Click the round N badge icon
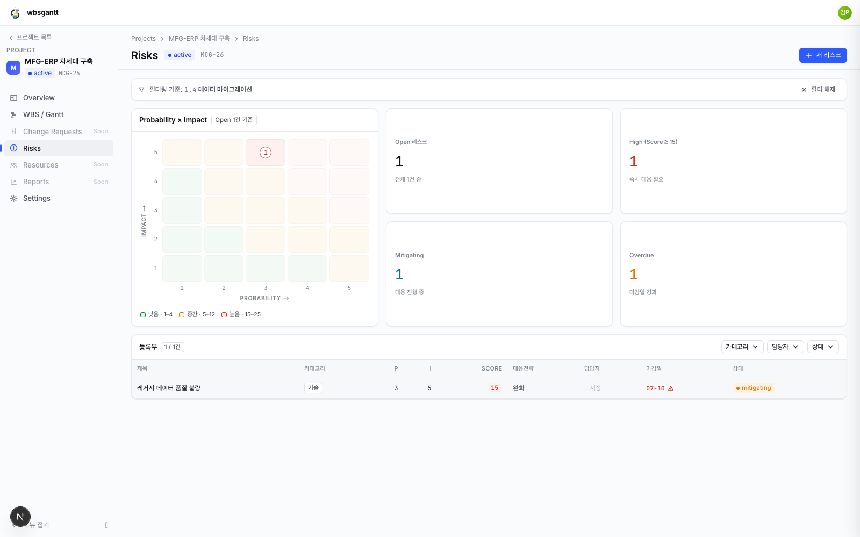The image size is (860, 537). click(x=20, y=517)
